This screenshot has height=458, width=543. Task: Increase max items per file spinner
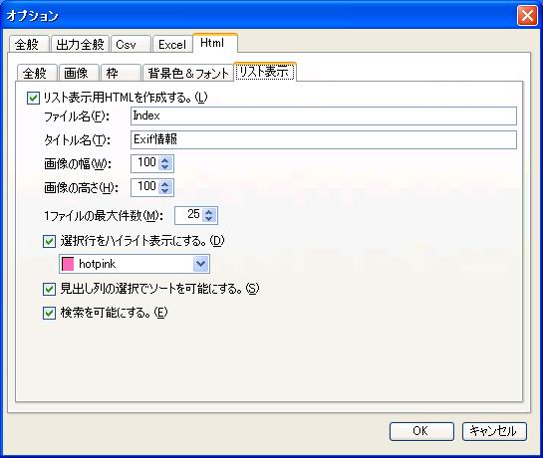pyautogui.click(x=209, y=212)
